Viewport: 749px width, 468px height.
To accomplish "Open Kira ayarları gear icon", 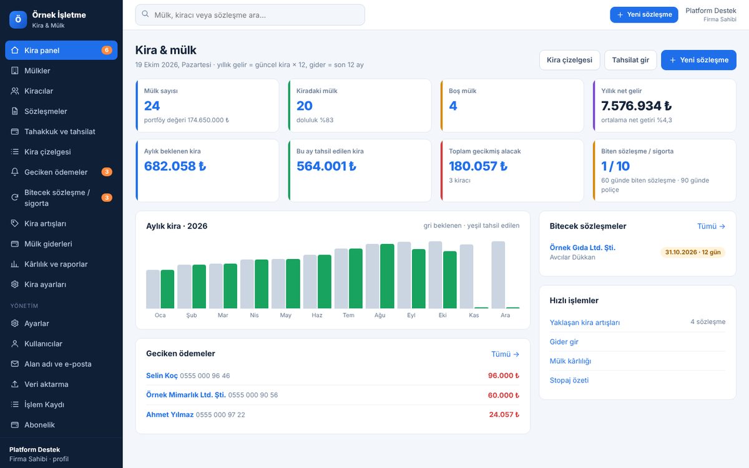I will click(15, 285).
